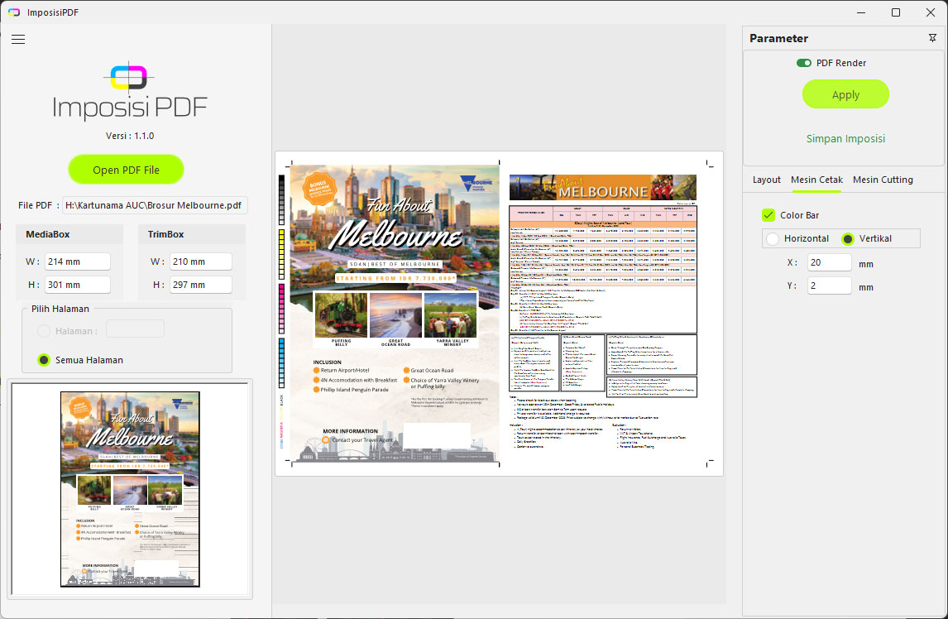Click the Open PDF File button
The width and height of the screenshot is (948, 619).
(126, 170)
